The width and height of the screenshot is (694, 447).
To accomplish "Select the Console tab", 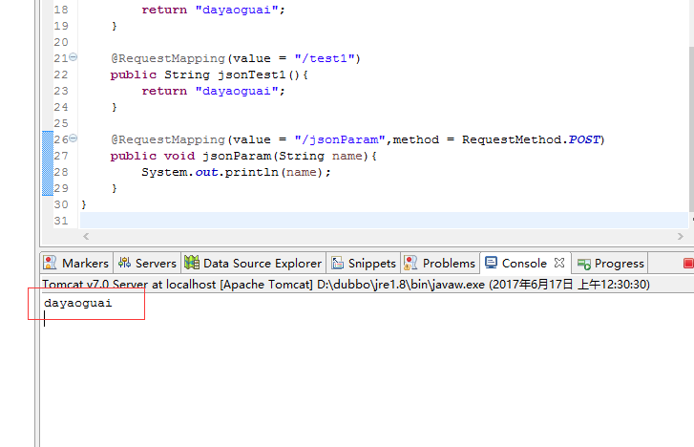I will pos(523,263).
